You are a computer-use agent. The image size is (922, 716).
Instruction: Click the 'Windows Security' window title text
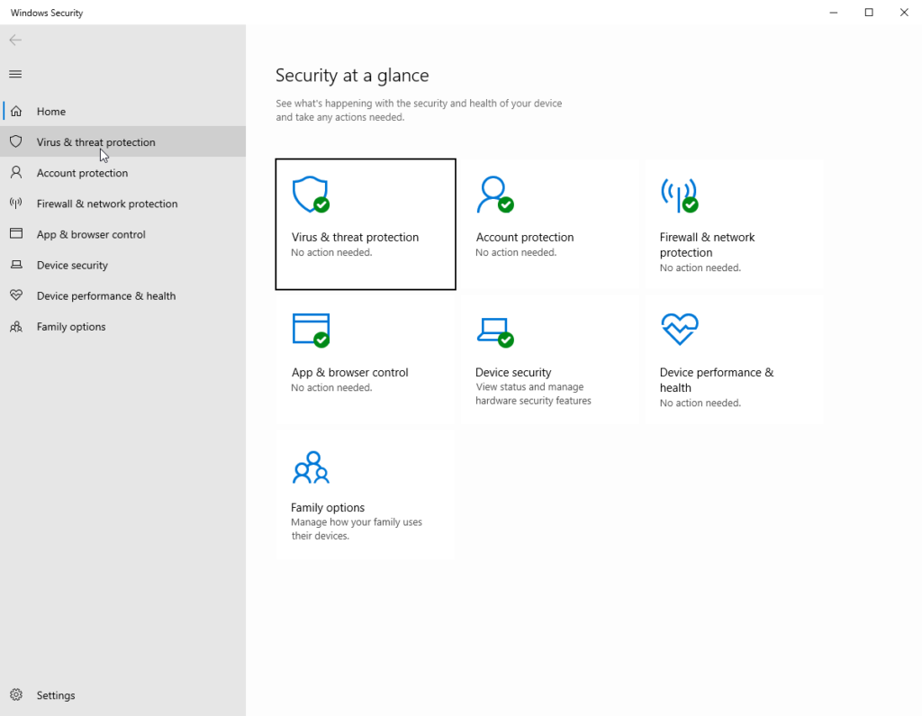coord(47,13)
